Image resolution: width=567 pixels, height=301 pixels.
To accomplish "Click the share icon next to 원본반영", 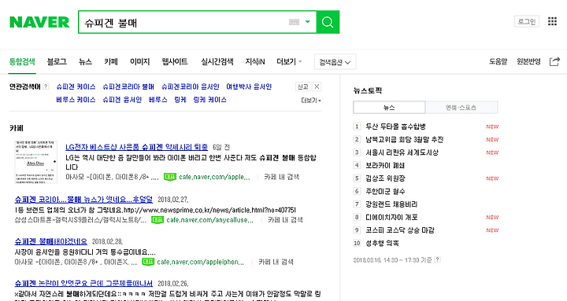I will (554, 62).
